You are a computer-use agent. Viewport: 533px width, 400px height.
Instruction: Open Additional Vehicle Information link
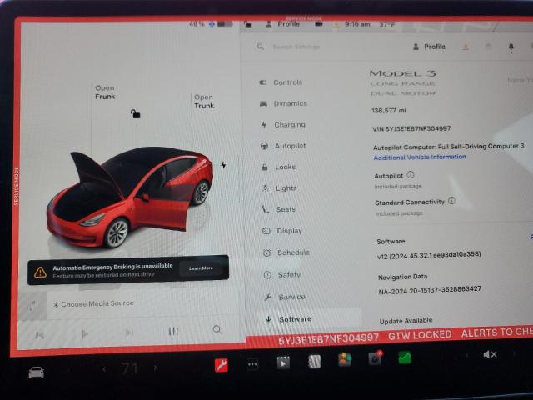coord(420,157)
